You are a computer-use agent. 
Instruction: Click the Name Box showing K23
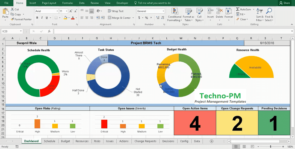(x=12, y=31)
